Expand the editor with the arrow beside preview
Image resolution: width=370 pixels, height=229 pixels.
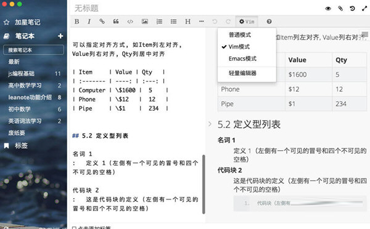210,124
